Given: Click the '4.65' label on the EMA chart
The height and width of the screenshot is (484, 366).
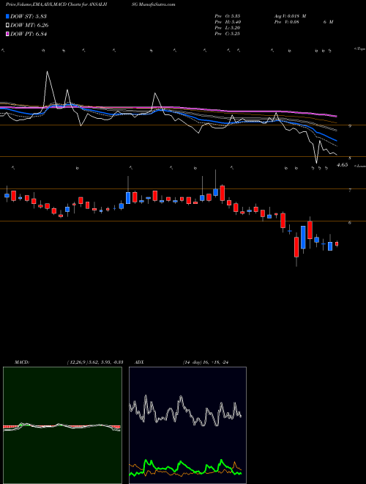Looking at the screenshot, I should click(x=343, y=165).
